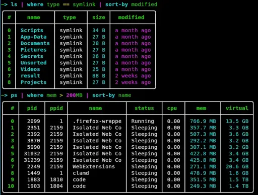Click 'sort-by name' in the ps command
Viewport: 258px width, 195px height.
point(112,95)
